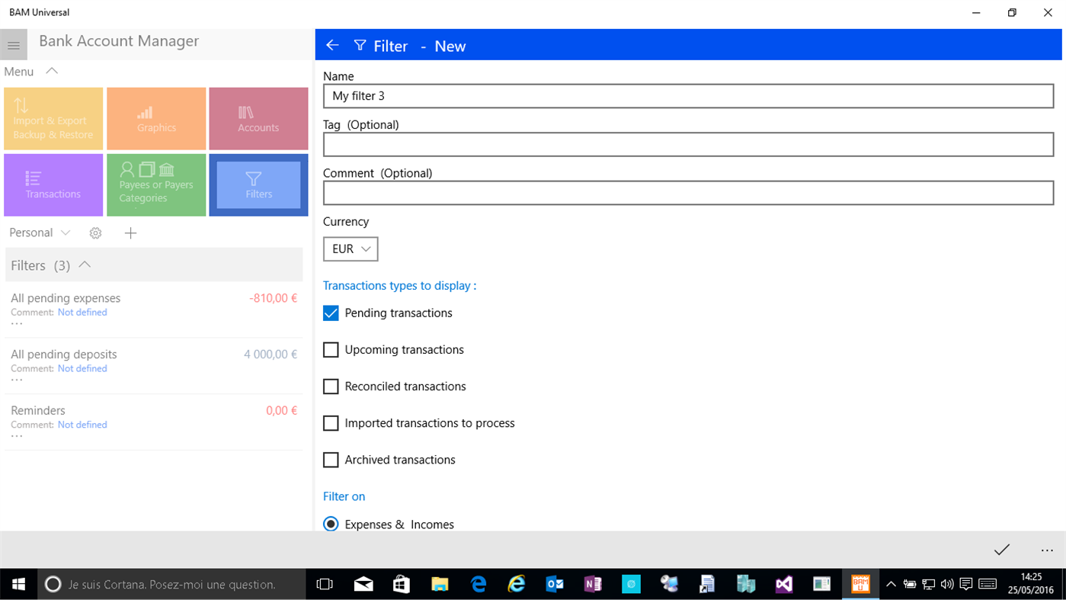Open options for the All pending expenses filter
Screen dimensions: 1066x600
tap(17, 324)
